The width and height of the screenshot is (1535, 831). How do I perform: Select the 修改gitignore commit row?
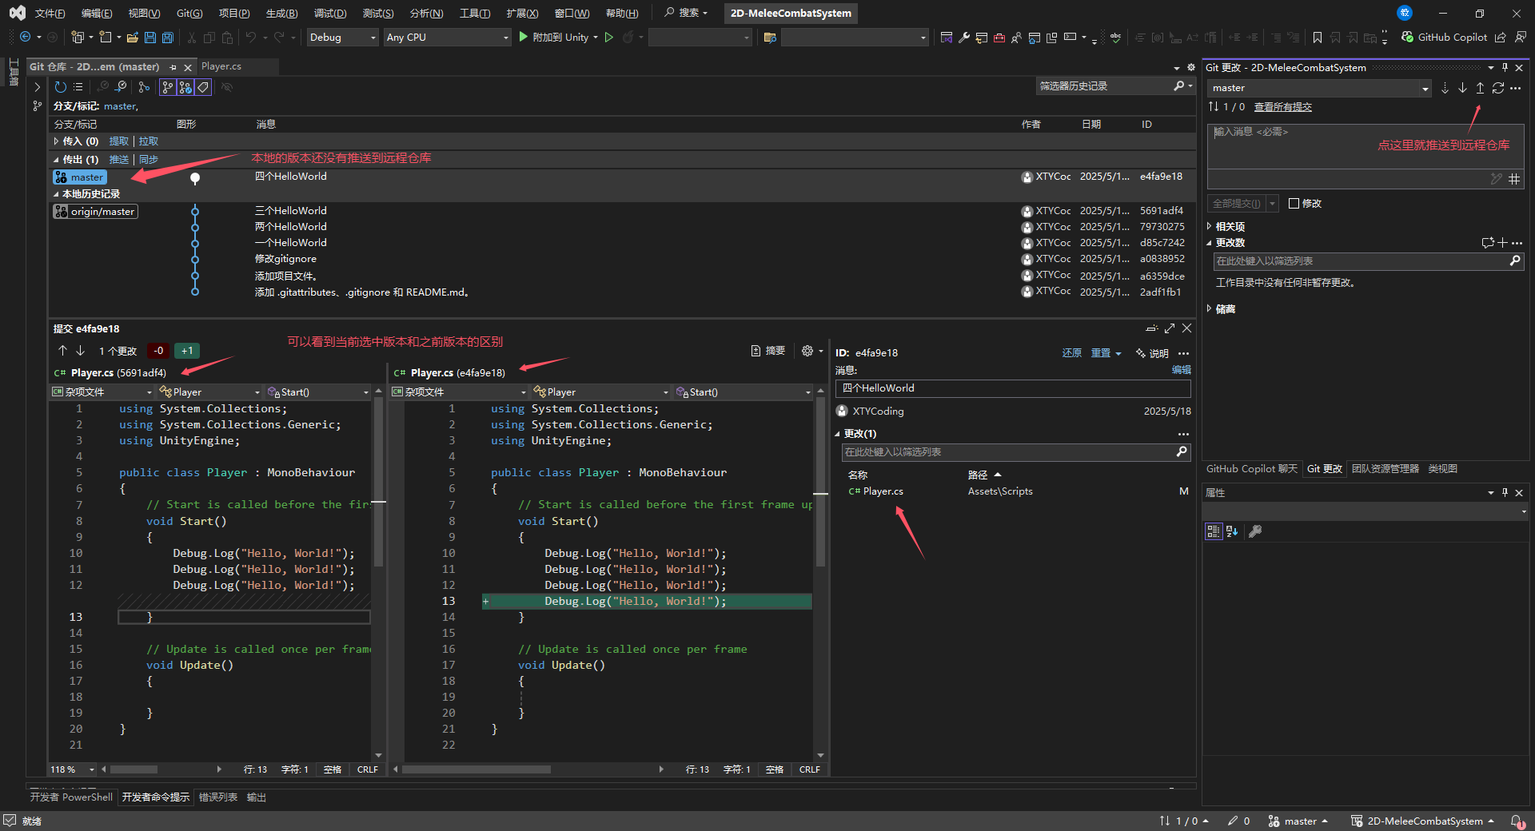(622, 259)
